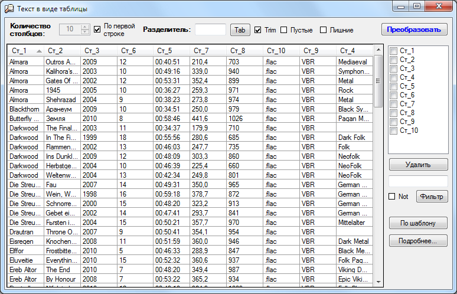Image resolution: width=457 pixels, height=294 pixels.
Task: Check the Ст_3 column checkbox in the list
Action: (x=393, y=68)
